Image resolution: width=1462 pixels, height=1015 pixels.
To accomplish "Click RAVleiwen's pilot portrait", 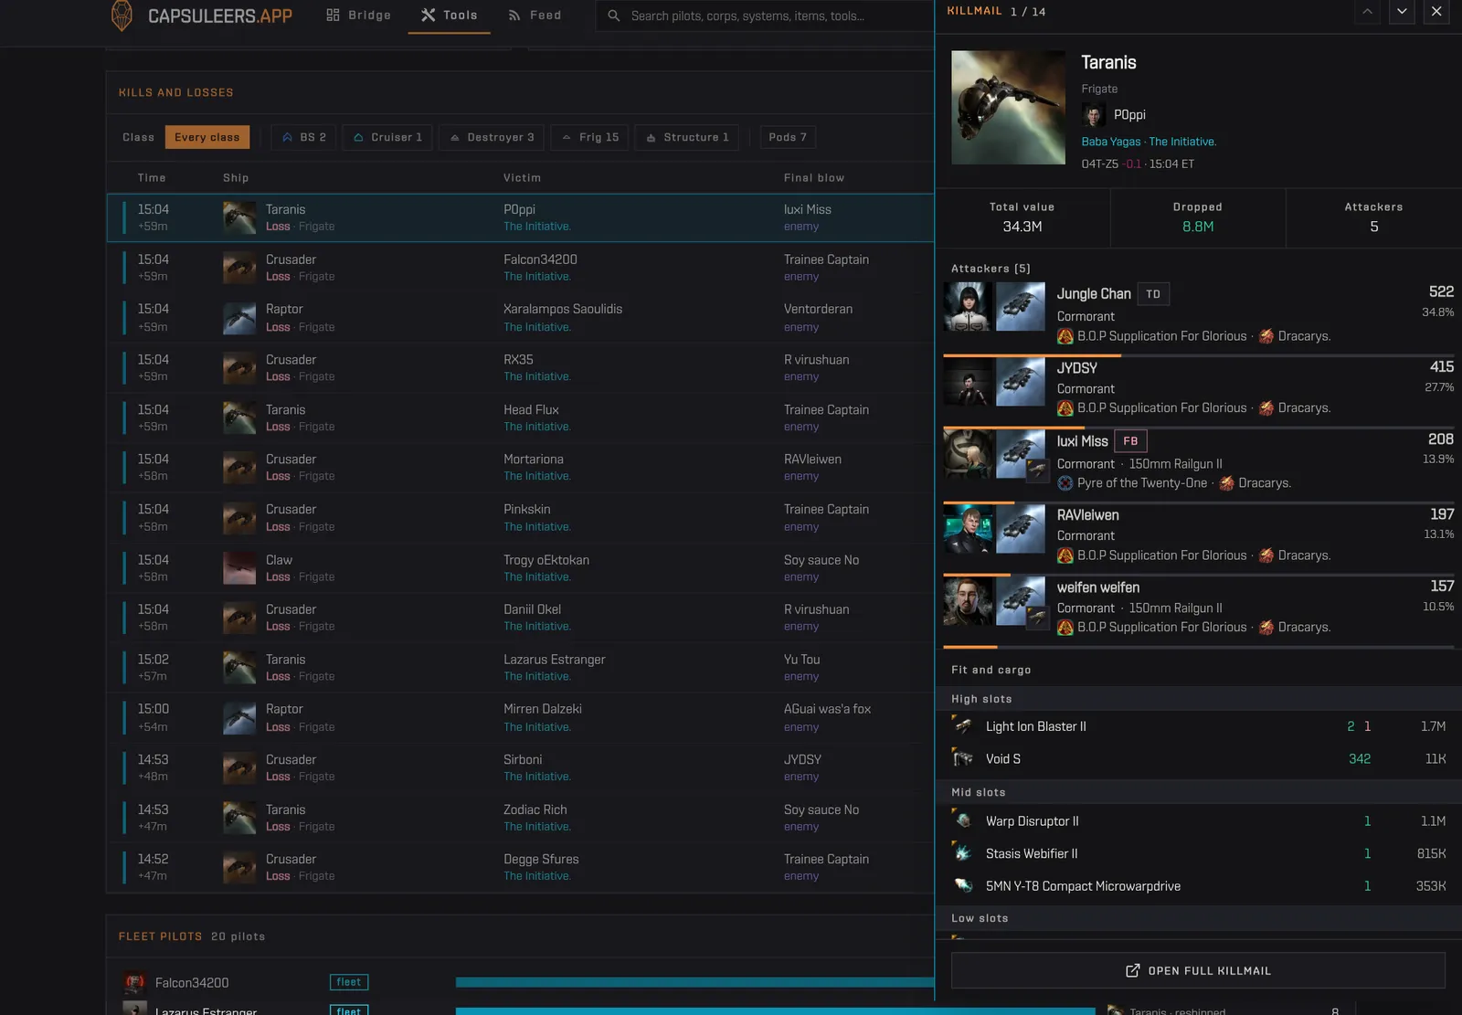I will point(968,529).
